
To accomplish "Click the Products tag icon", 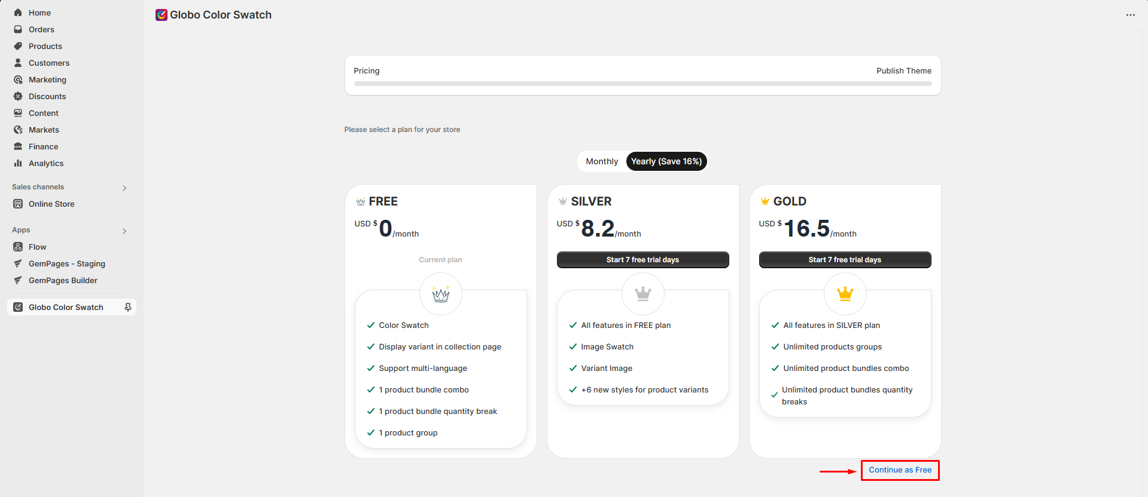I will click(18, 46).
